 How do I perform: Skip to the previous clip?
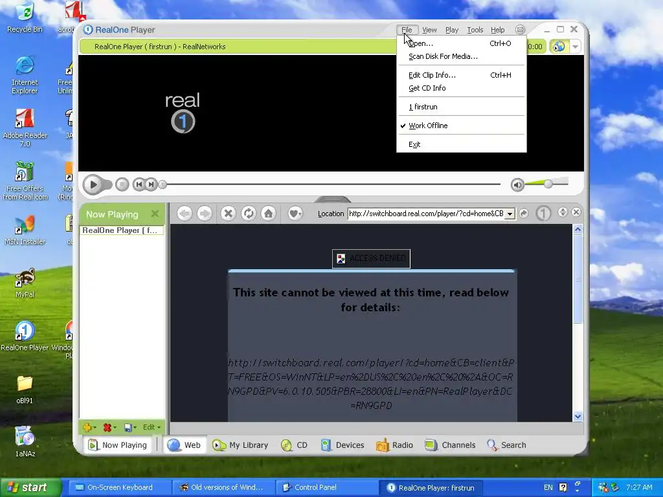[139, 184]
